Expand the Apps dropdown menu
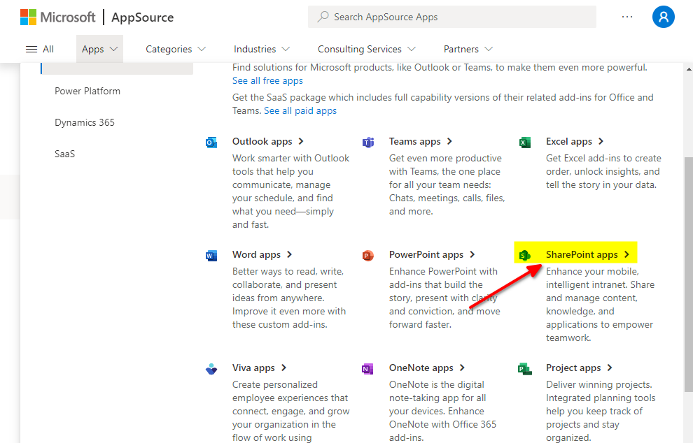The height and width of the screenshot is (443, 693). pyautogui.click(x=99, y=49)
